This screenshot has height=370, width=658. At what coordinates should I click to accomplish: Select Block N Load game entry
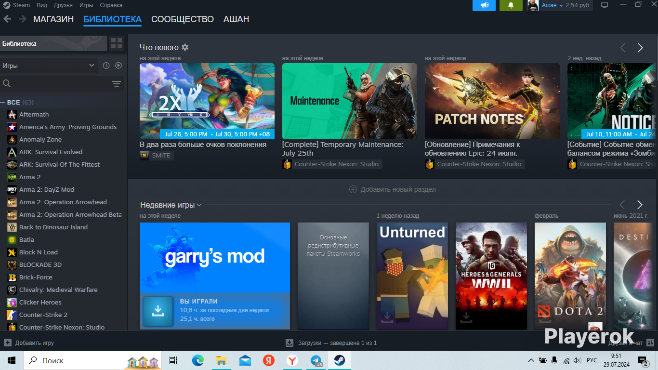38,252
